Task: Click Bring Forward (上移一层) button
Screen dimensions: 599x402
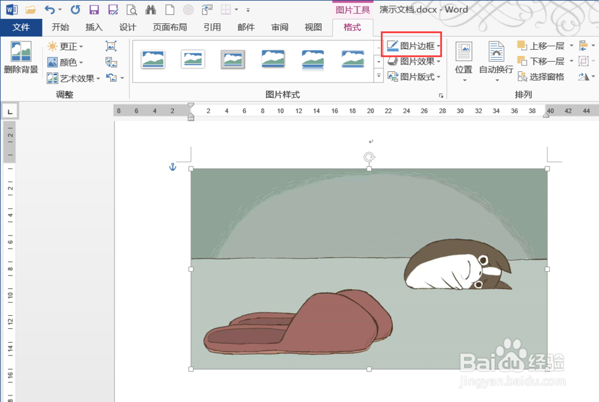Action: point(541,46)
